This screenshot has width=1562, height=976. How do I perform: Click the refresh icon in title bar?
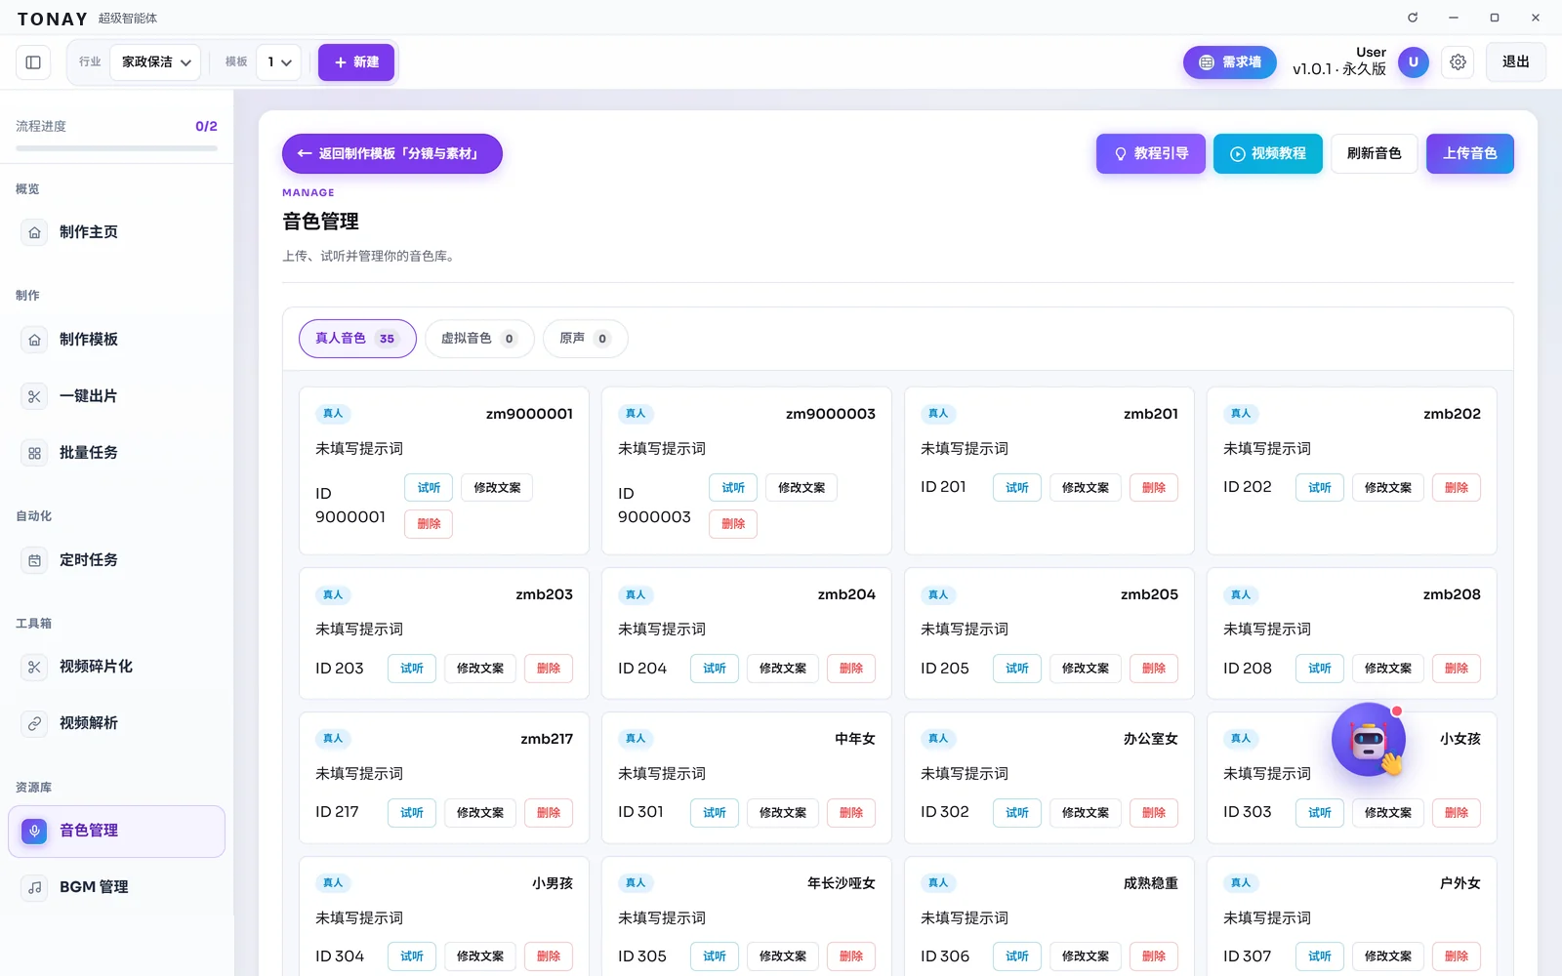(1413, 18)
